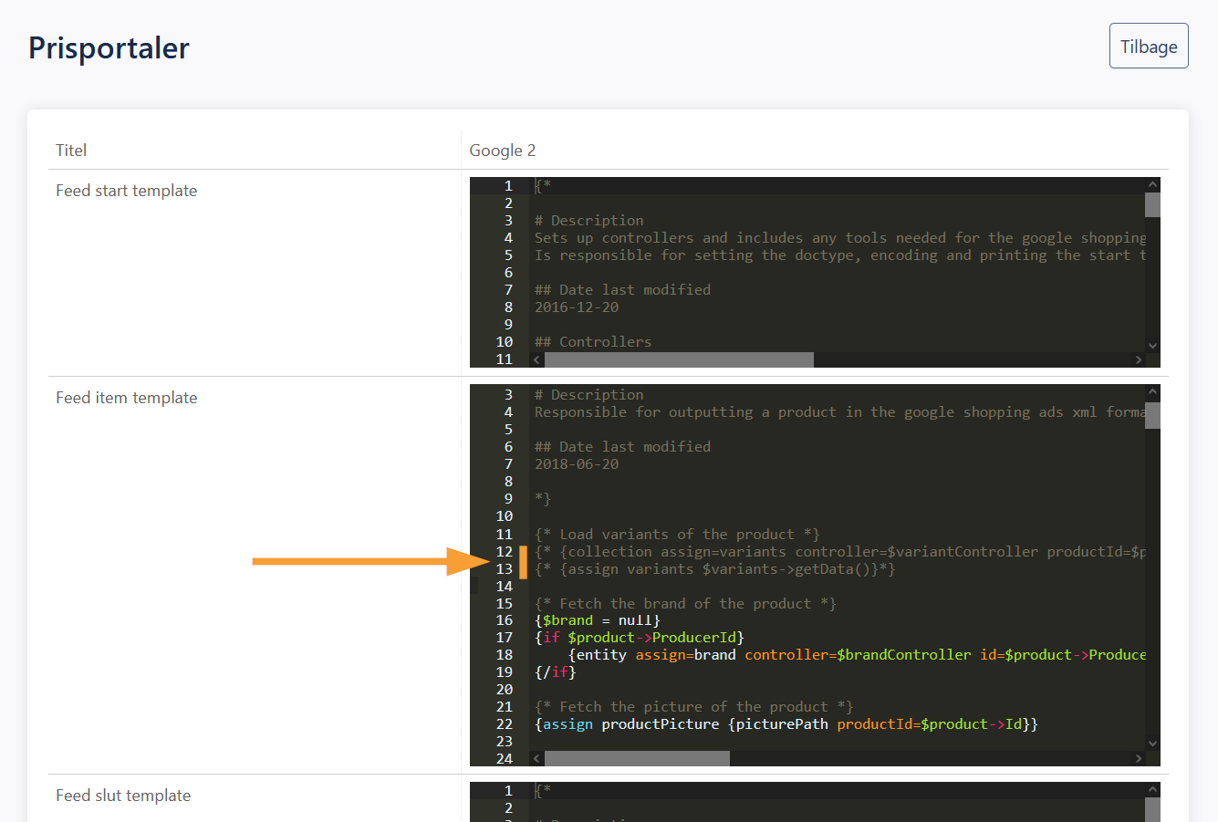Click the Titel label
The image size is (1218, 822).
(x=71, y=151)
